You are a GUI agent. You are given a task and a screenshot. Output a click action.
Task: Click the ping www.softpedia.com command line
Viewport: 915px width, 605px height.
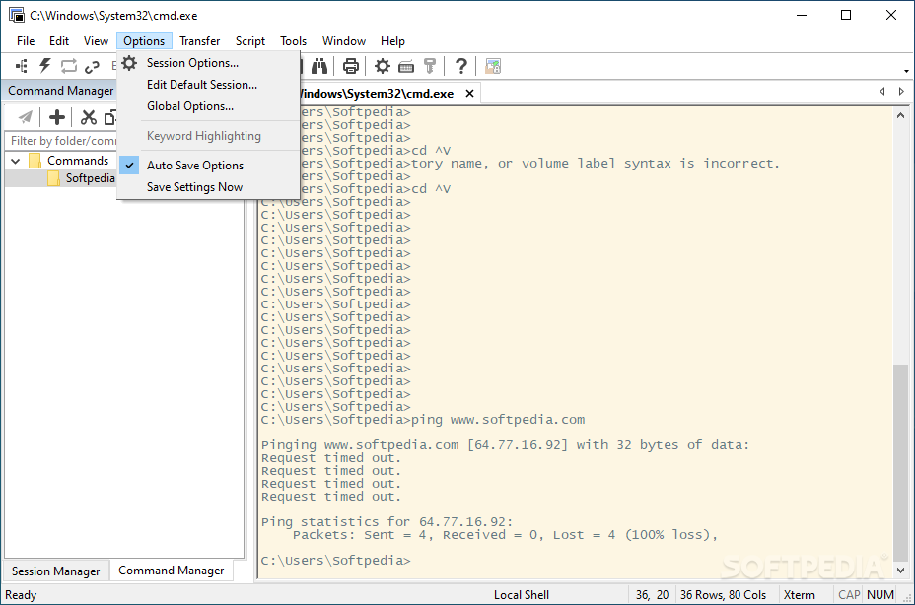(x=422, y=420)
